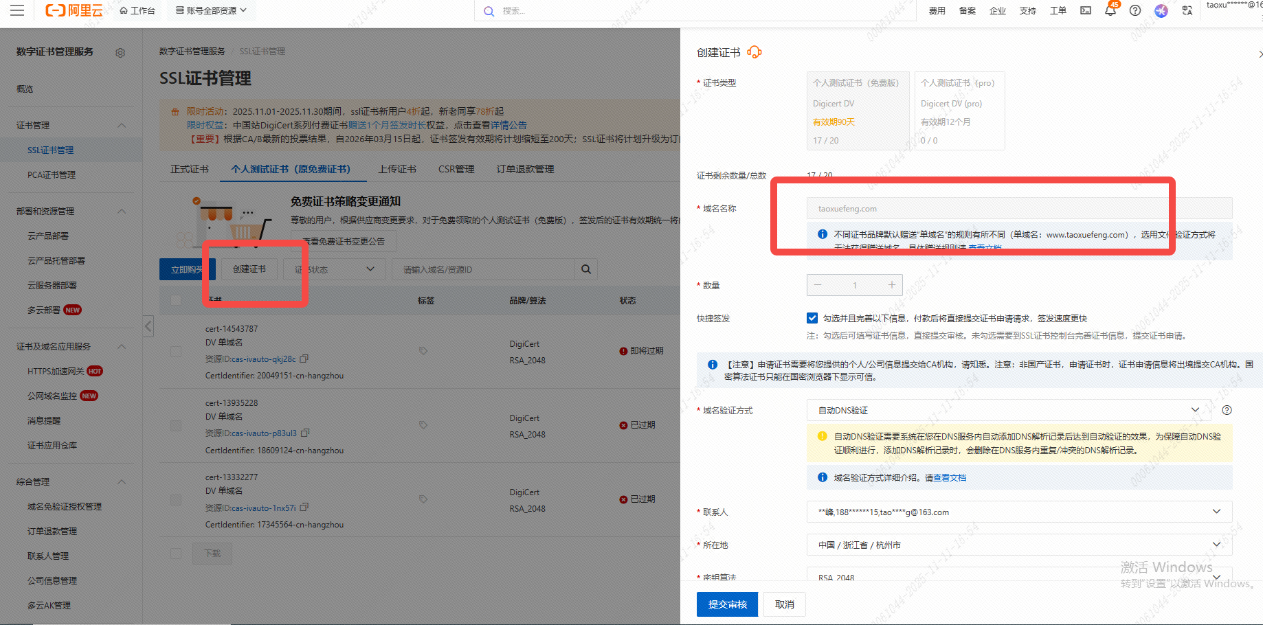Click the customer service headset icon

coord(755,52)
